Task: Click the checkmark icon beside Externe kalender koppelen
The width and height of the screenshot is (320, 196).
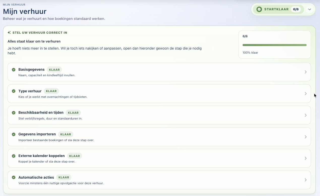Action: pos(14,156)
